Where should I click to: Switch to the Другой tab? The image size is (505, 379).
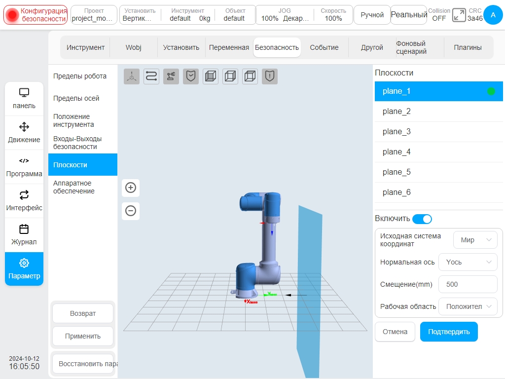[372, 47]
